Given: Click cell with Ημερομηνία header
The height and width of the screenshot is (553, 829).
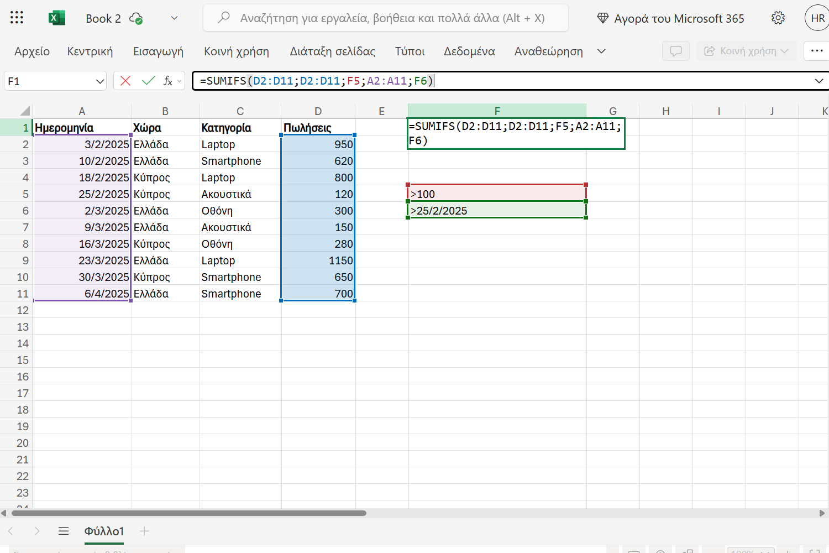Looking at the screenshot, I should click(x=82, y=128).
